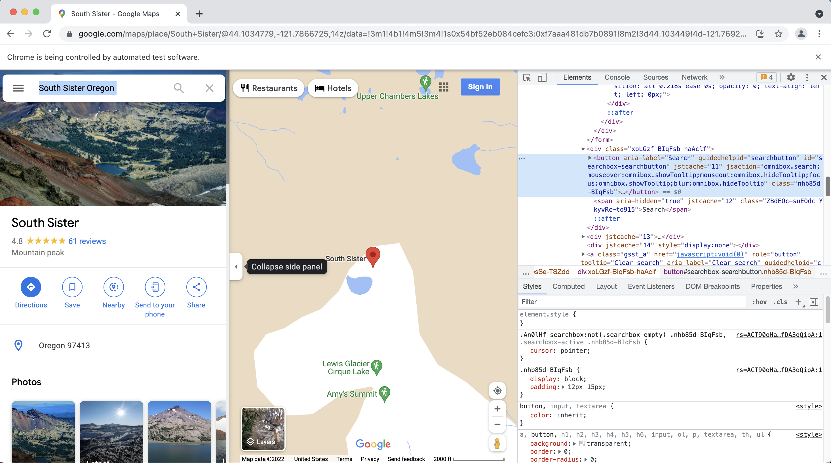
Task: Click the Hotels filter chip
Action: point(333,88)
